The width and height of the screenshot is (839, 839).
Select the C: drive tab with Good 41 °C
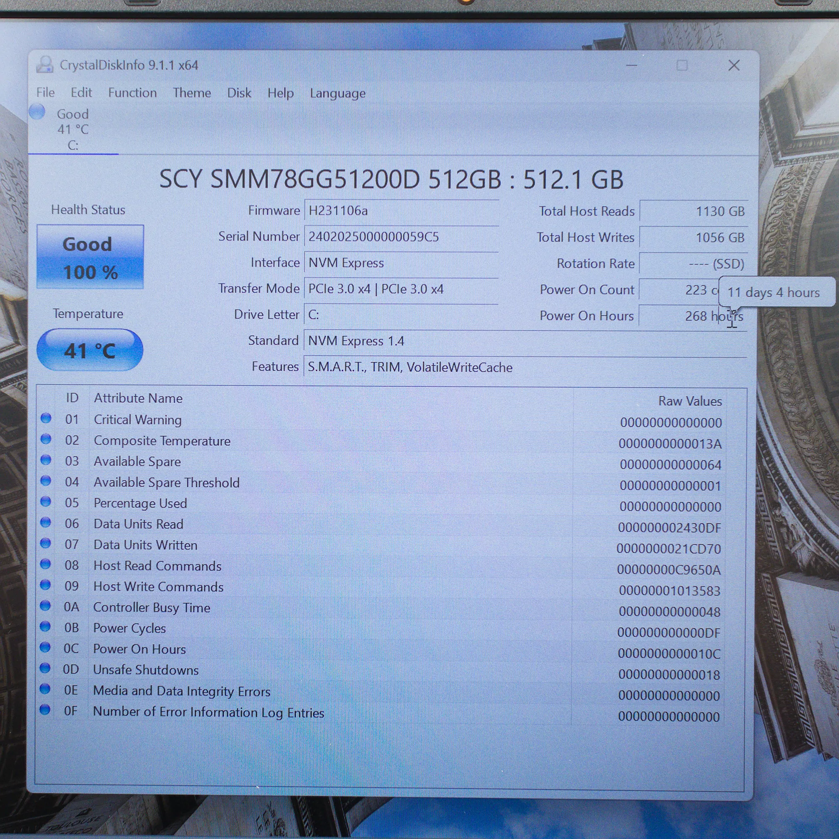(73, 129)
